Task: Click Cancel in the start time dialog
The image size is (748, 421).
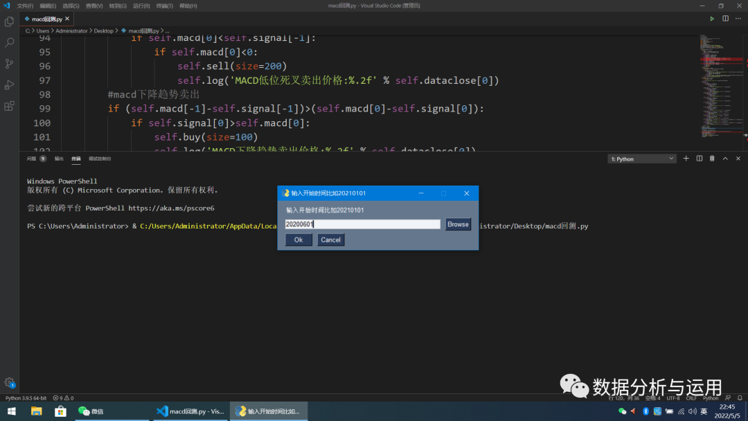Action: [x=330, y=240]
